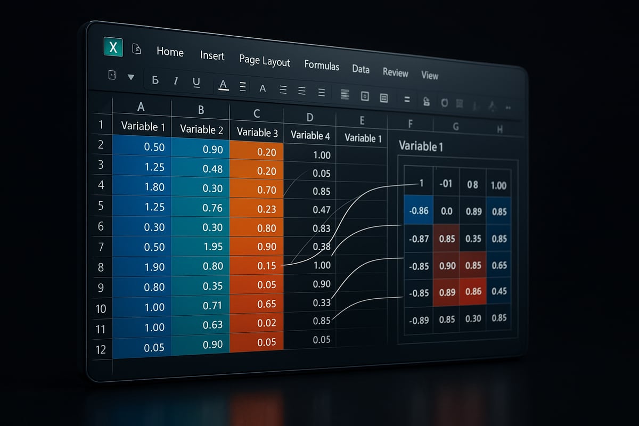Click the borders grid icon
This screenshot has width=639, height=426.
(383, 99)
